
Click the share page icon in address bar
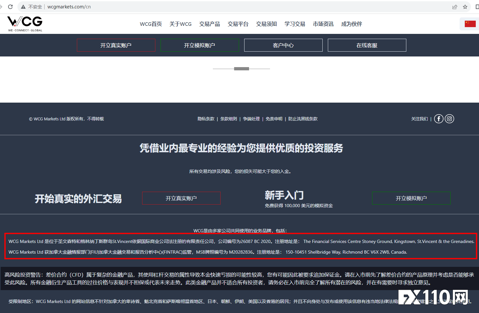pos(455,7)
